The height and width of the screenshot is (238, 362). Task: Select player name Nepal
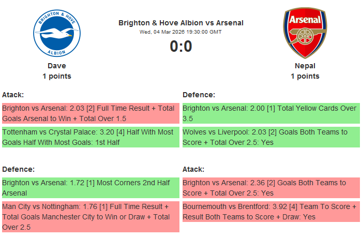pyautogui.click(x=305, y=66)
